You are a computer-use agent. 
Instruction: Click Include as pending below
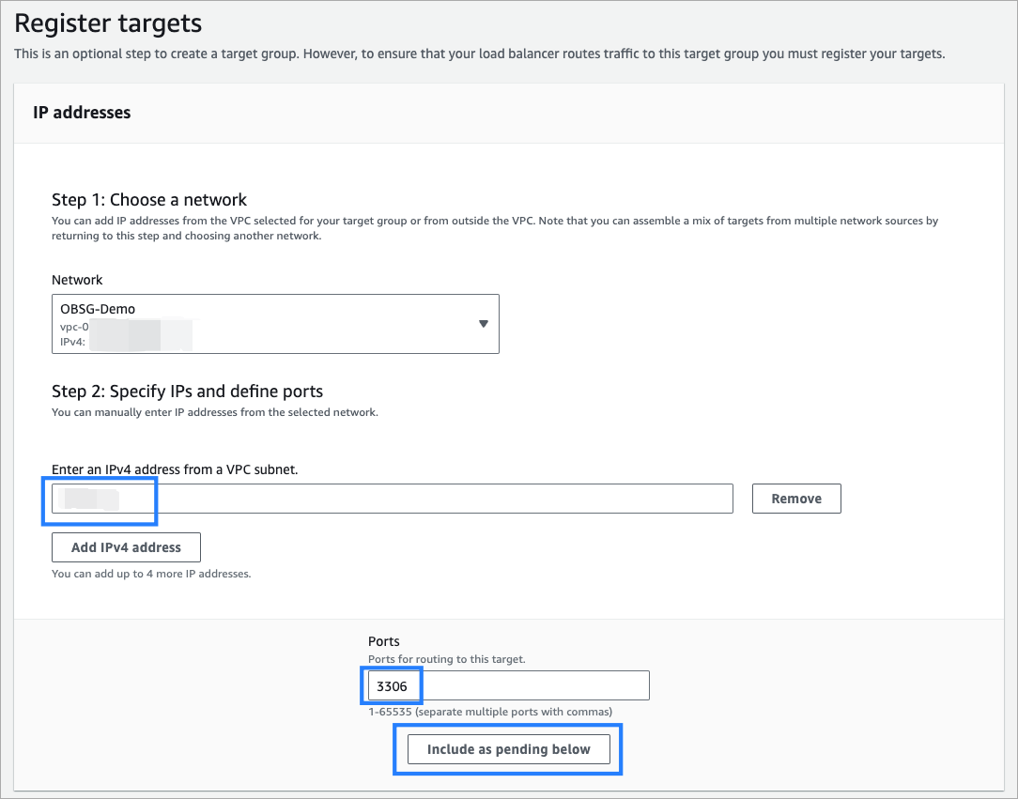click(508, 749)
